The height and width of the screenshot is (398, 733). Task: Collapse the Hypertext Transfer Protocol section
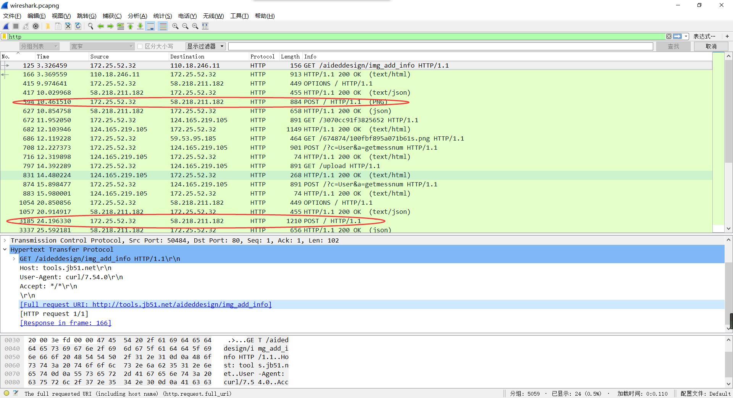(x=5, y=249)
